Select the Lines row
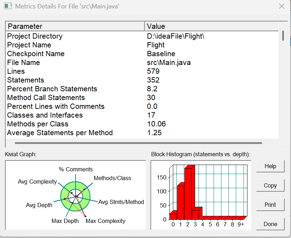 point(142,71)
